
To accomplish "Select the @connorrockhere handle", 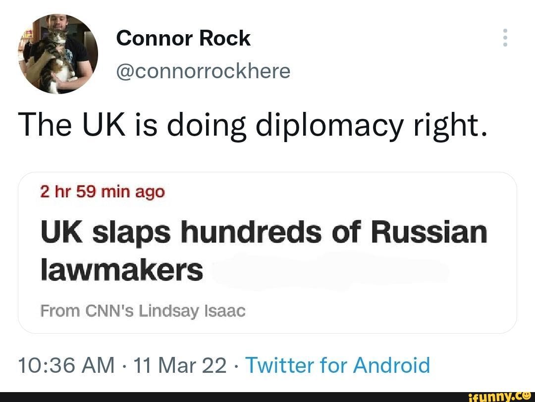I will [203, 71].
